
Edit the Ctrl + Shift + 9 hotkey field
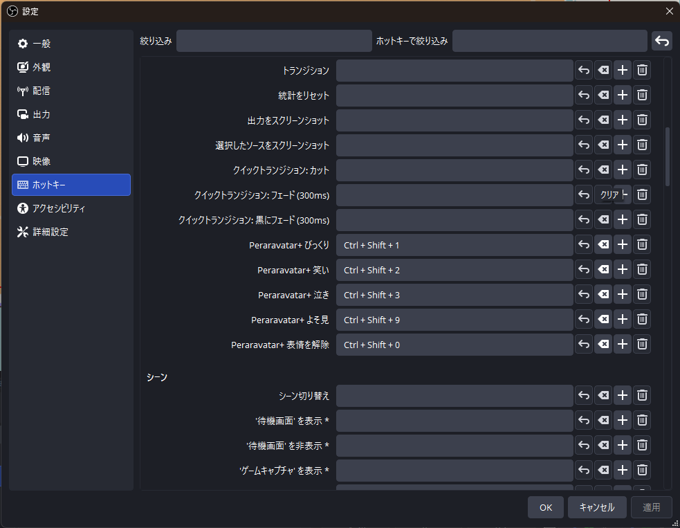coord(454,320)
